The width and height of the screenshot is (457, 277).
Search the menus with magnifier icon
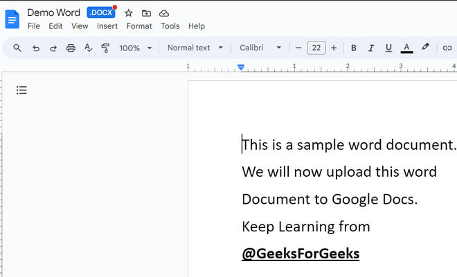[x=17, y=48]
